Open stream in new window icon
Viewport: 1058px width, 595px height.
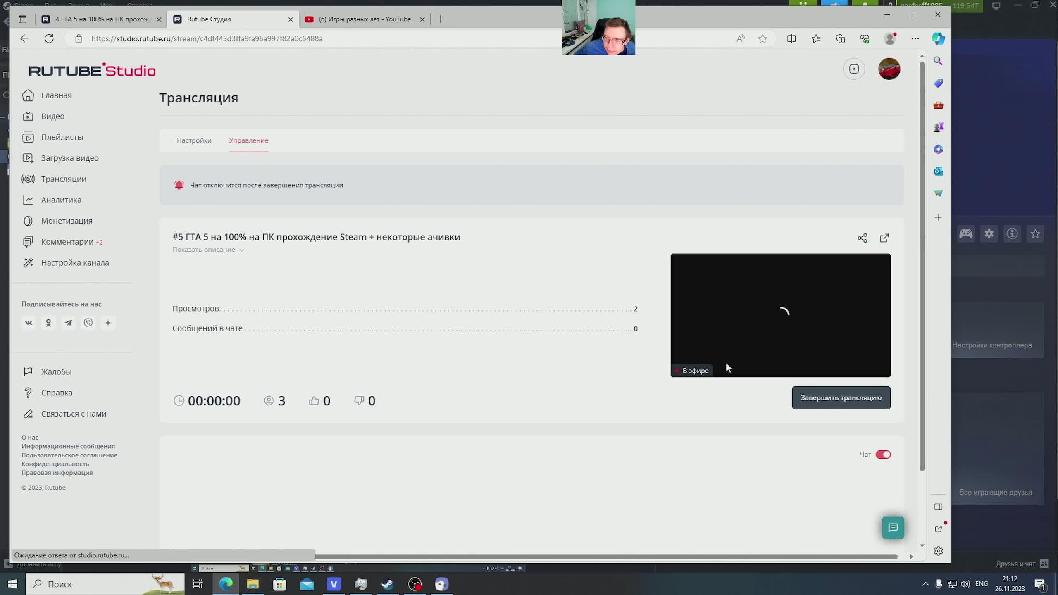tap(884, 238)
